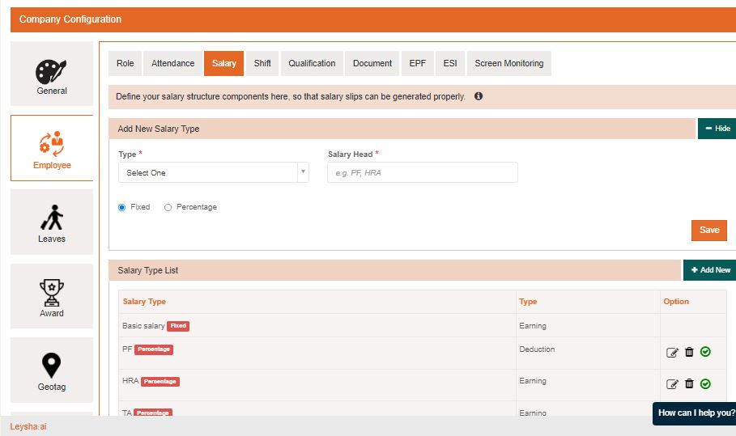Open the Award trophy section

[x=52, y=296]
